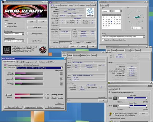Click the help question mark in date dialog
Image resolution: width=153 pixels, height=122 pixels.
[x=145, y=2]
